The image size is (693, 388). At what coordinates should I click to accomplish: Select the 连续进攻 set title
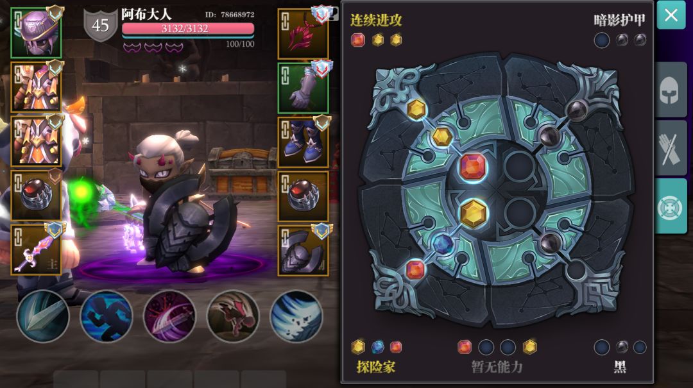[376, 20]
